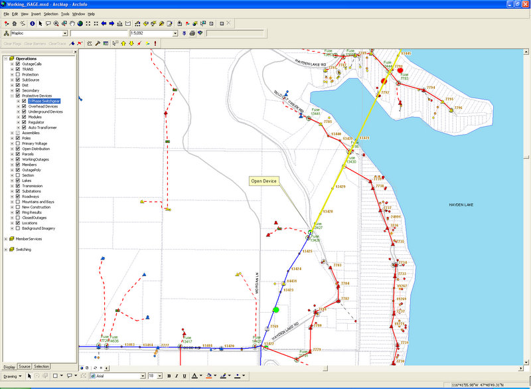Expand the MemberServices group
This screenshot has width=531, height=389.
pos(5,238)
